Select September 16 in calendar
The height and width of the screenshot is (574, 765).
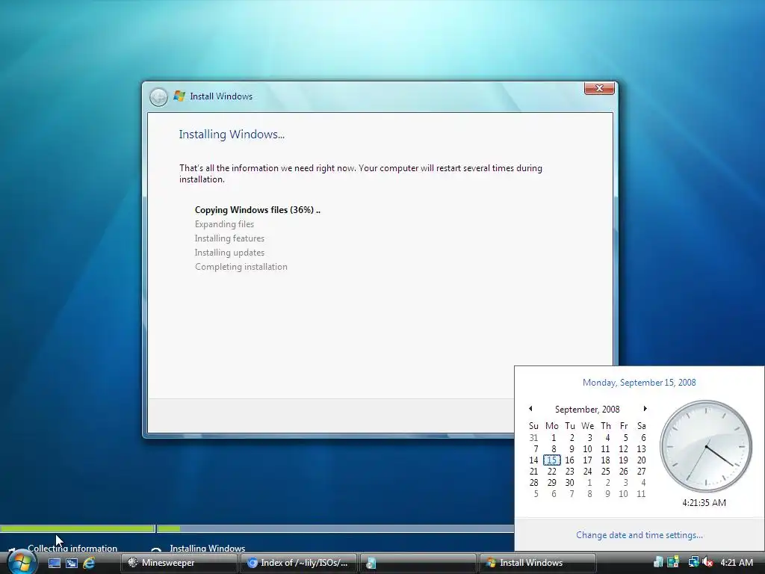569,460
